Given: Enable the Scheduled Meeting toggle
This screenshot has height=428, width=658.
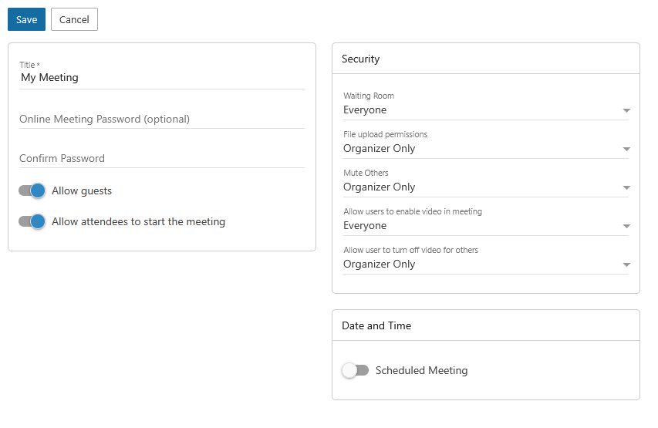Looking at the screenshot, I should point(355,370).
